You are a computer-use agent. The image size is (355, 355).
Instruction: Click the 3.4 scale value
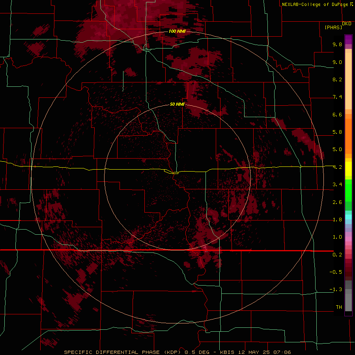337,185
